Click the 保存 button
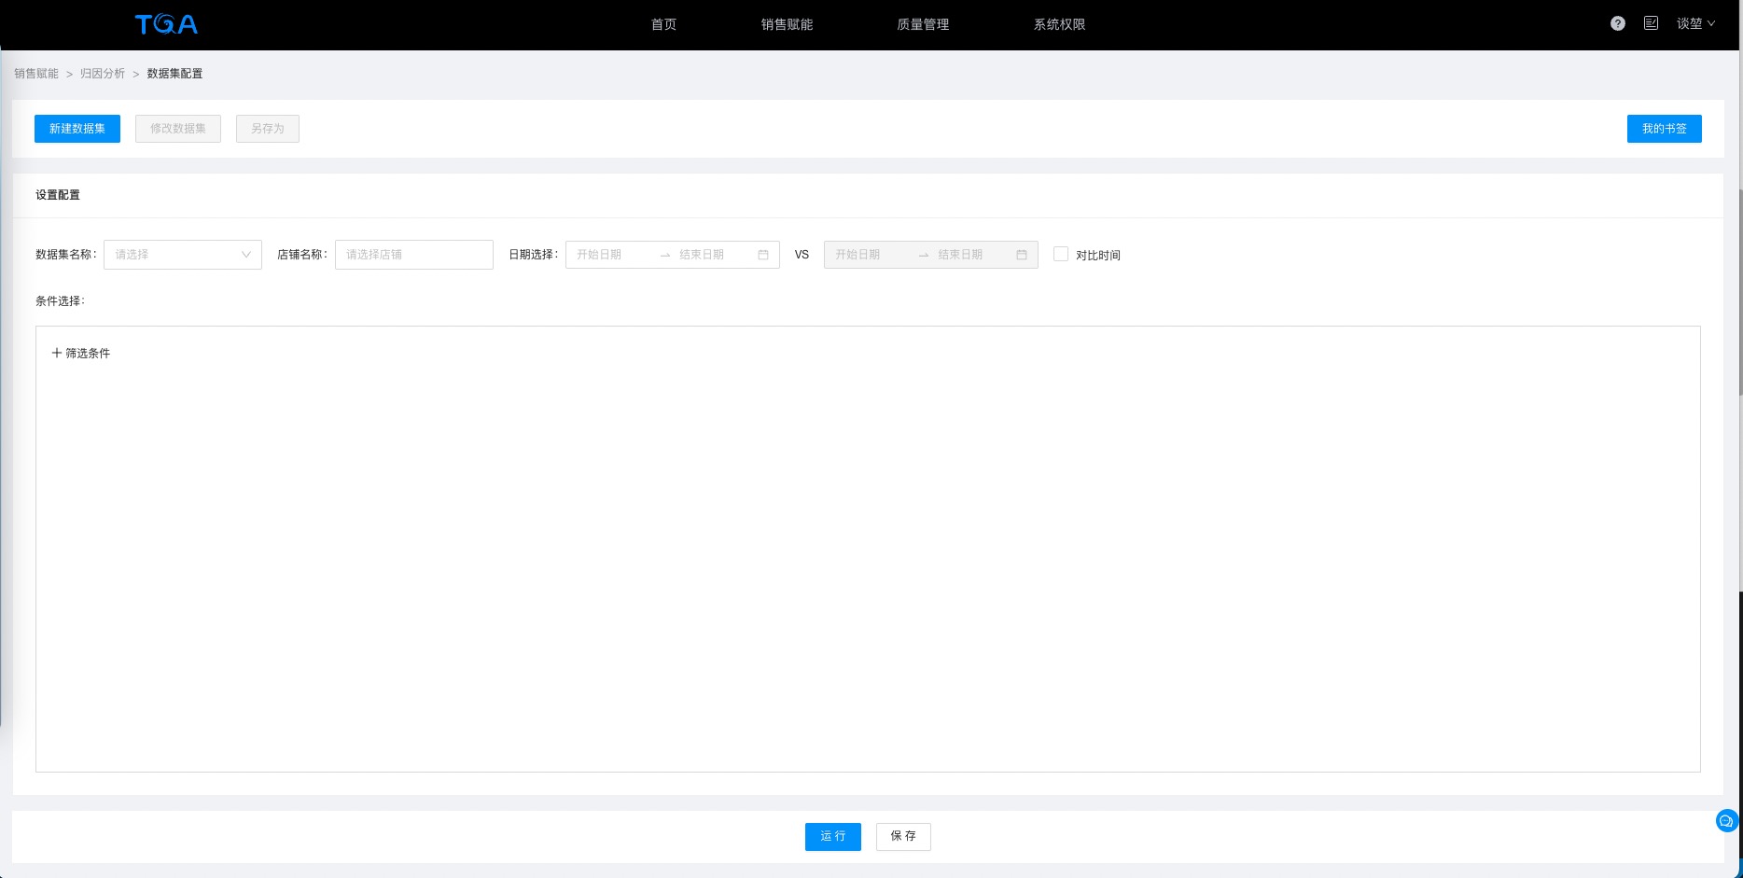 point(903,836)
